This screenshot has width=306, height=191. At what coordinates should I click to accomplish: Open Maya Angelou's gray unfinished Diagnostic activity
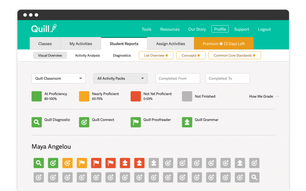[254, 177]
